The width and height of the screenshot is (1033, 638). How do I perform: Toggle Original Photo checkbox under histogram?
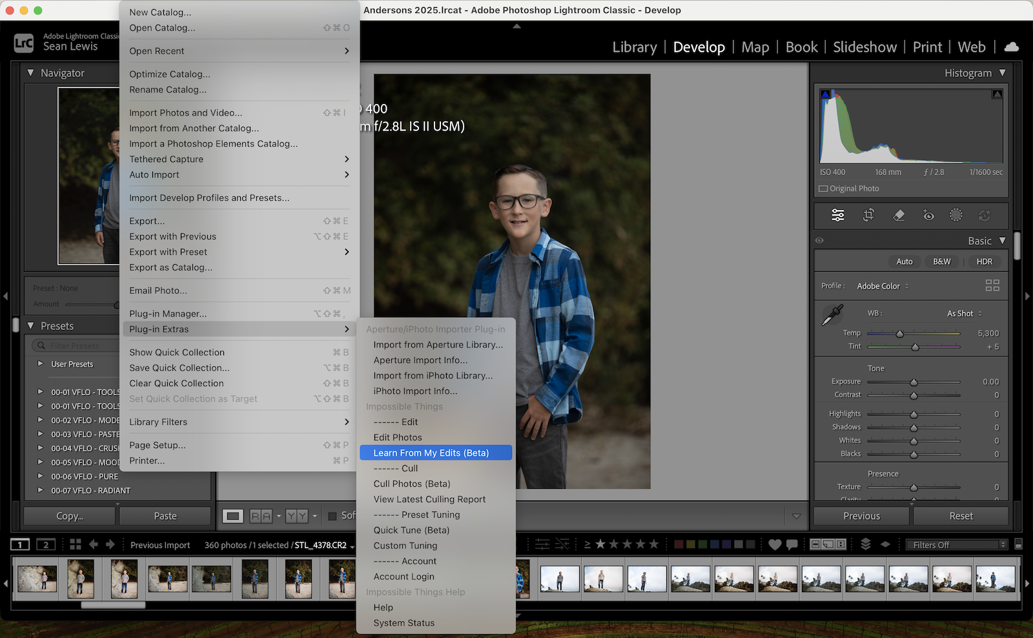click(823, 189)
